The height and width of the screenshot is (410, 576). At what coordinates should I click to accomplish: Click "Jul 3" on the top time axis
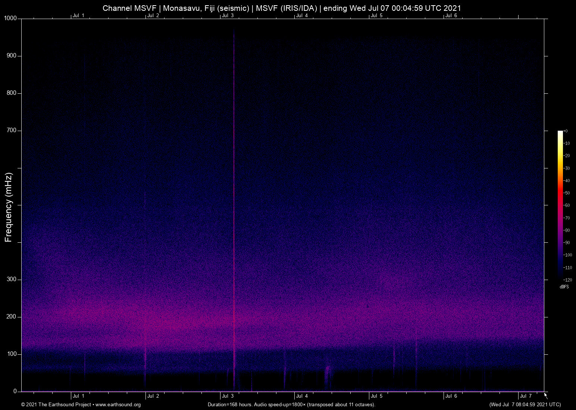(x=228, y=15)
